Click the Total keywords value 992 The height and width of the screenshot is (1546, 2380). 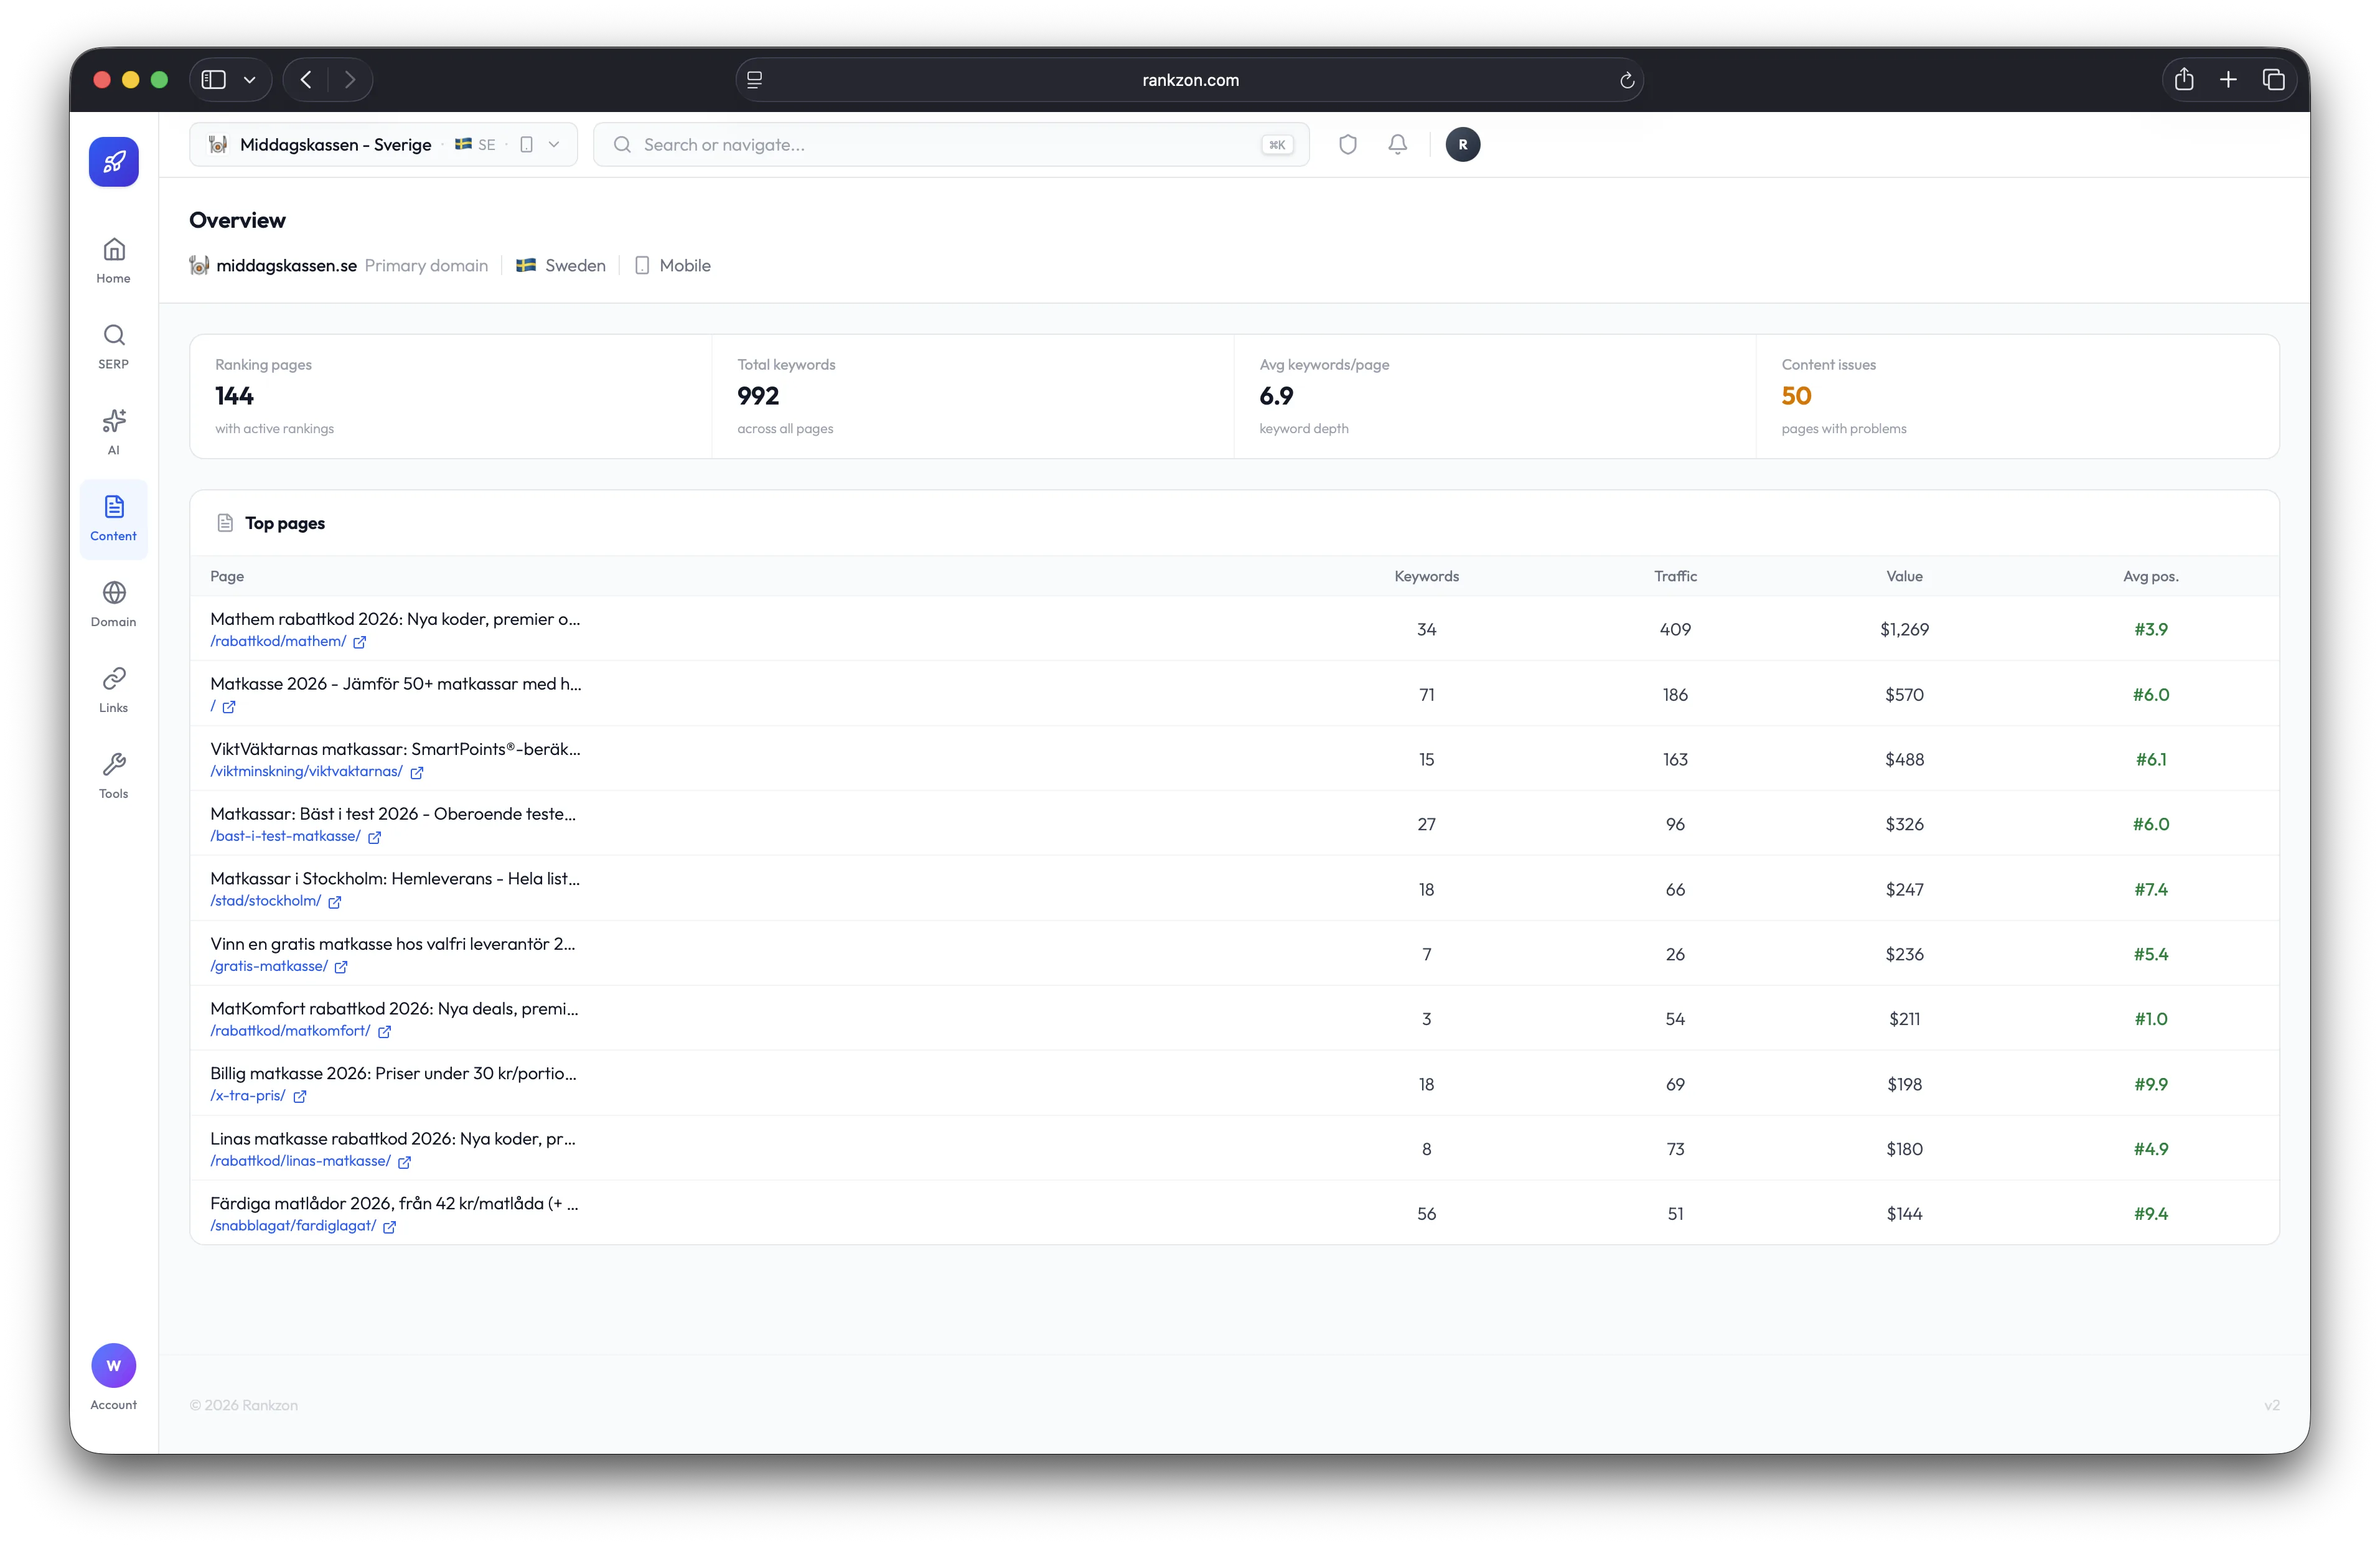click(x=758, y=397)
